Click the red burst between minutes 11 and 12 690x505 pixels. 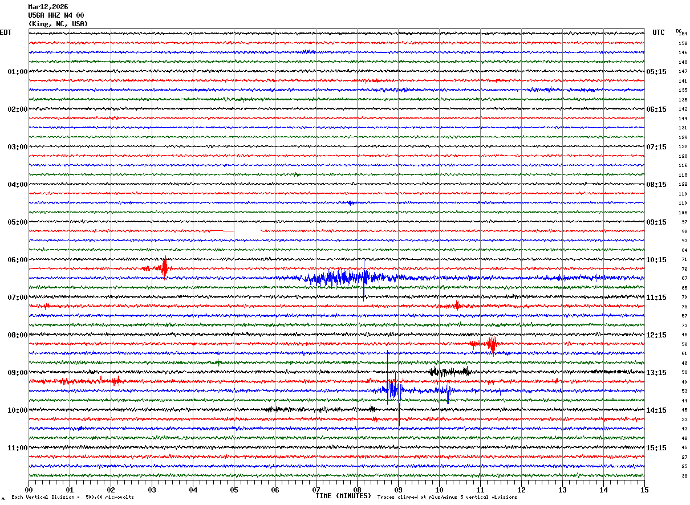tap(491, 343)
